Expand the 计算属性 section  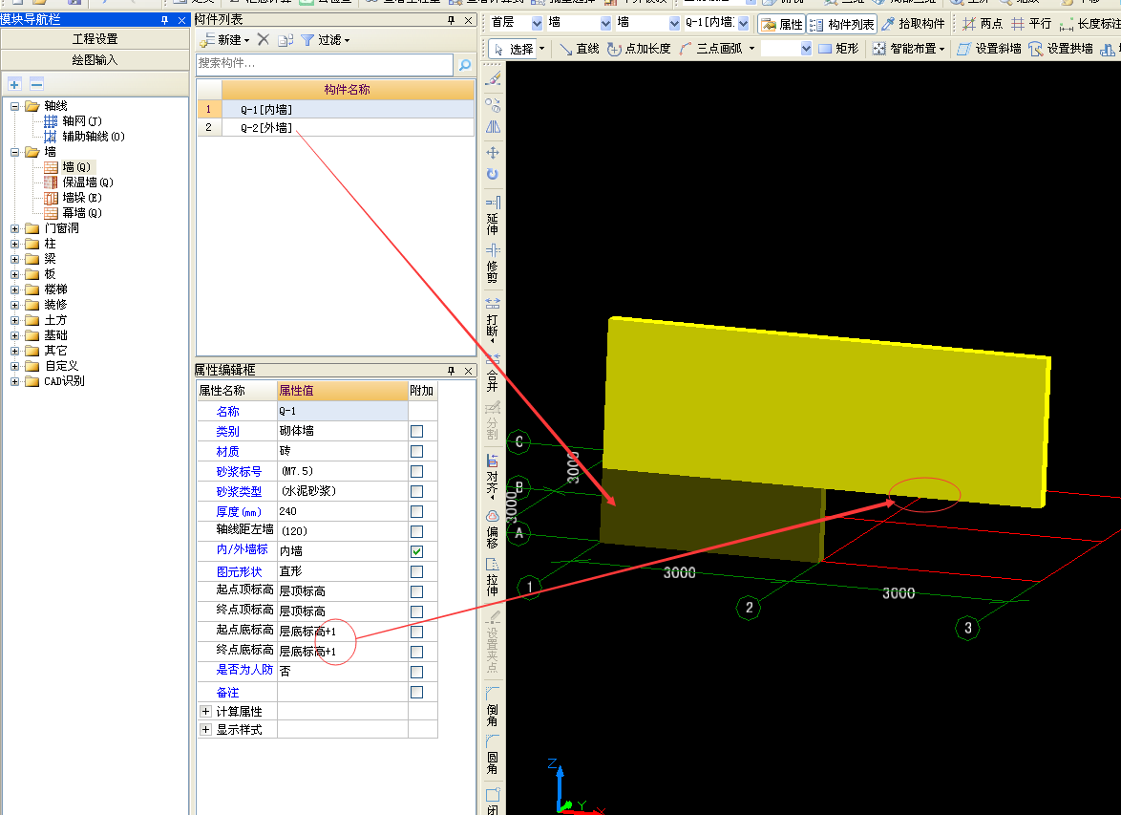tap(205, 712)
